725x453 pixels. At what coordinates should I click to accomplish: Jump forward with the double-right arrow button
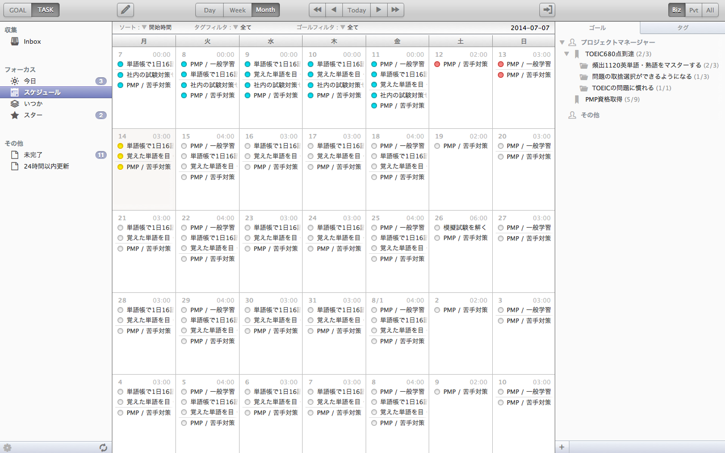pyautogui.click(x=396, y=10)
